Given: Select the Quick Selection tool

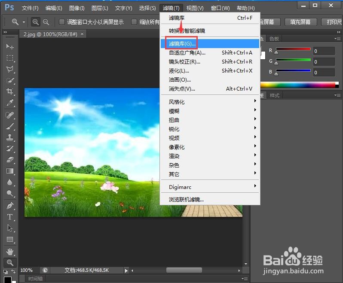Looking at the screenshot, I should tap(9, 80).
